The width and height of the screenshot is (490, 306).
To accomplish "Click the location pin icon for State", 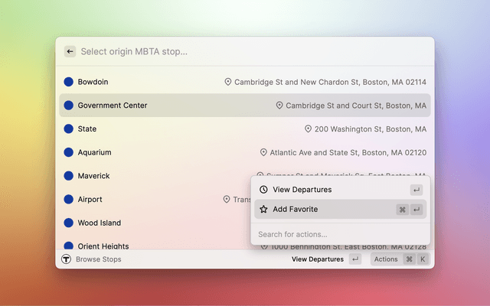I will pos(308,129).
